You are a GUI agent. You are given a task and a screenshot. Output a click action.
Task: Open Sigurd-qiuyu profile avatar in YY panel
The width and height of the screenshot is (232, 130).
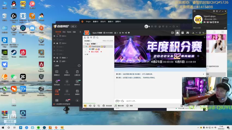(198, 19)
